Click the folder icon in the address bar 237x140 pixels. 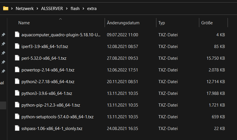click(x=6, y=8)
